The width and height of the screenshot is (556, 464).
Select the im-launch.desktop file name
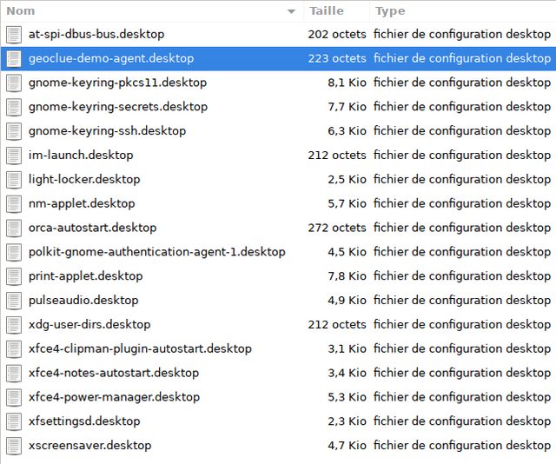[81, 155]
